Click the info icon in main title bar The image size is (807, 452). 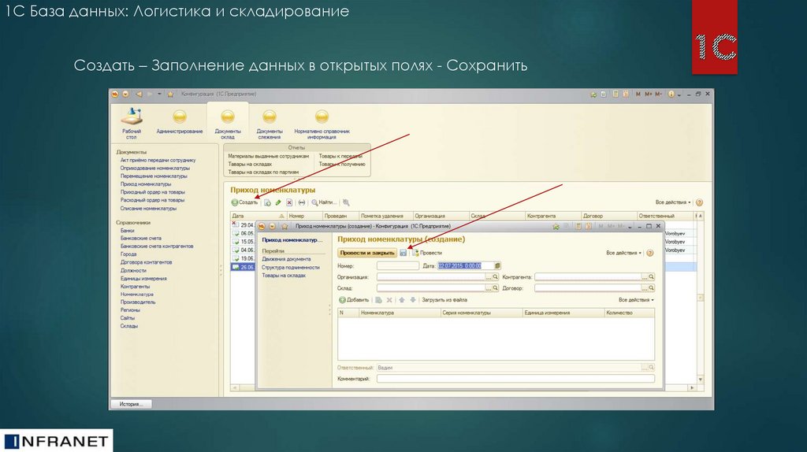pyautogui.click(x=671, y=94)
